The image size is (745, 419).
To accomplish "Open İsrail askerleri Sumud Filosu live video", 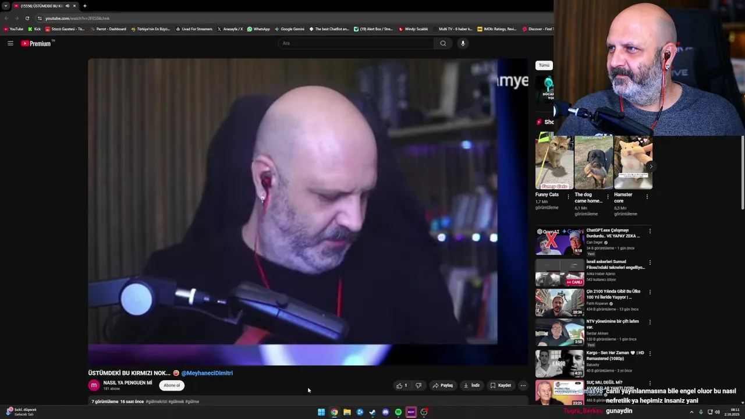I will pos(559,272).
